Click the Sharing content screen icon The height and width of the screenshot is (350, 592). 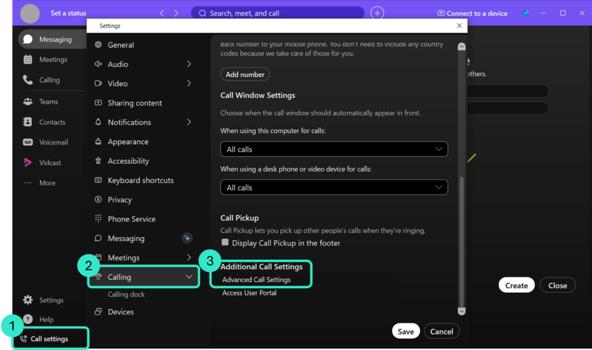[98, 102]
